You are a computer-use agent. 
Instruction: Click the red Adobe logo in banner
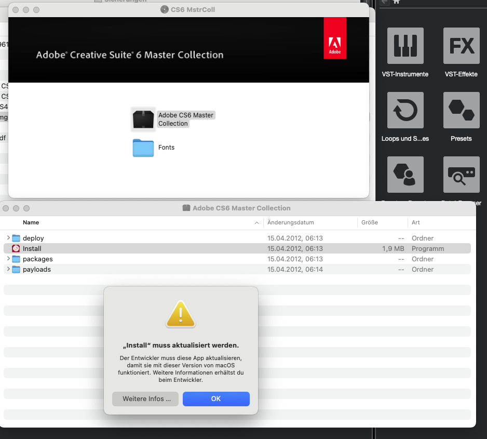click(335, 38)
